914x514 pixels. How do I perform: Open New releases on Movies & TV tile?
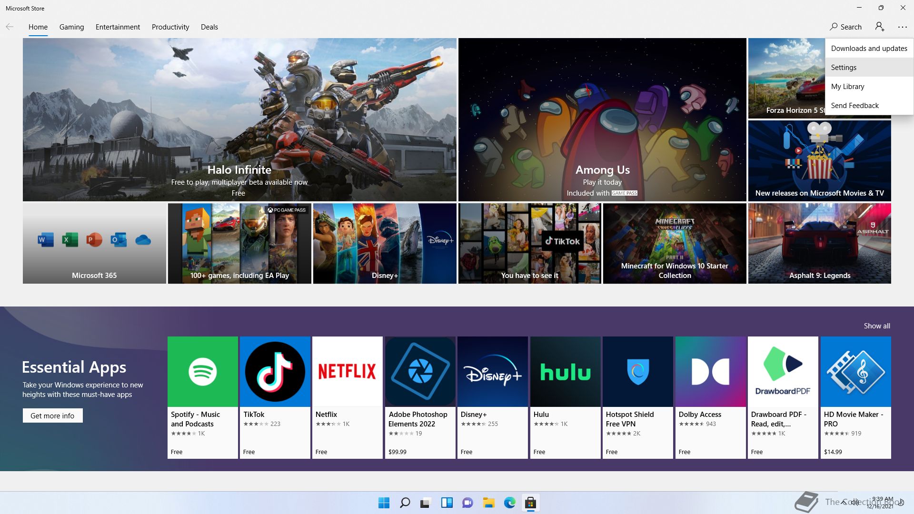pos(819,160)
